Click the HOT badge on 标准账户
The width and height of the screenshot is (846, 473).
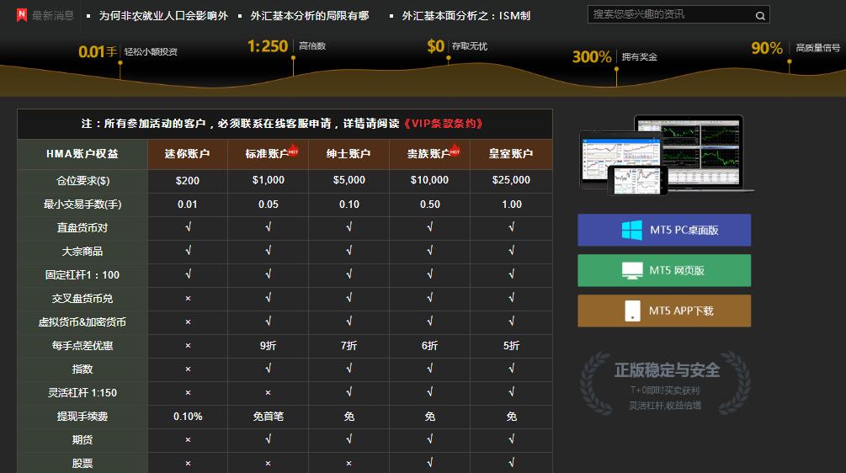pyautogui.click(x=293, y=150)
